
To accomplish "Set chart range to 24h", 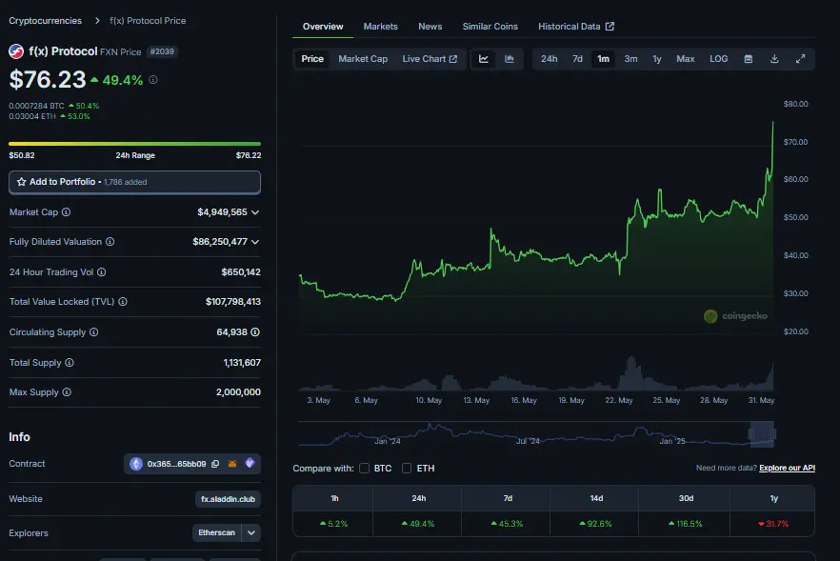I will click(549, 59).
